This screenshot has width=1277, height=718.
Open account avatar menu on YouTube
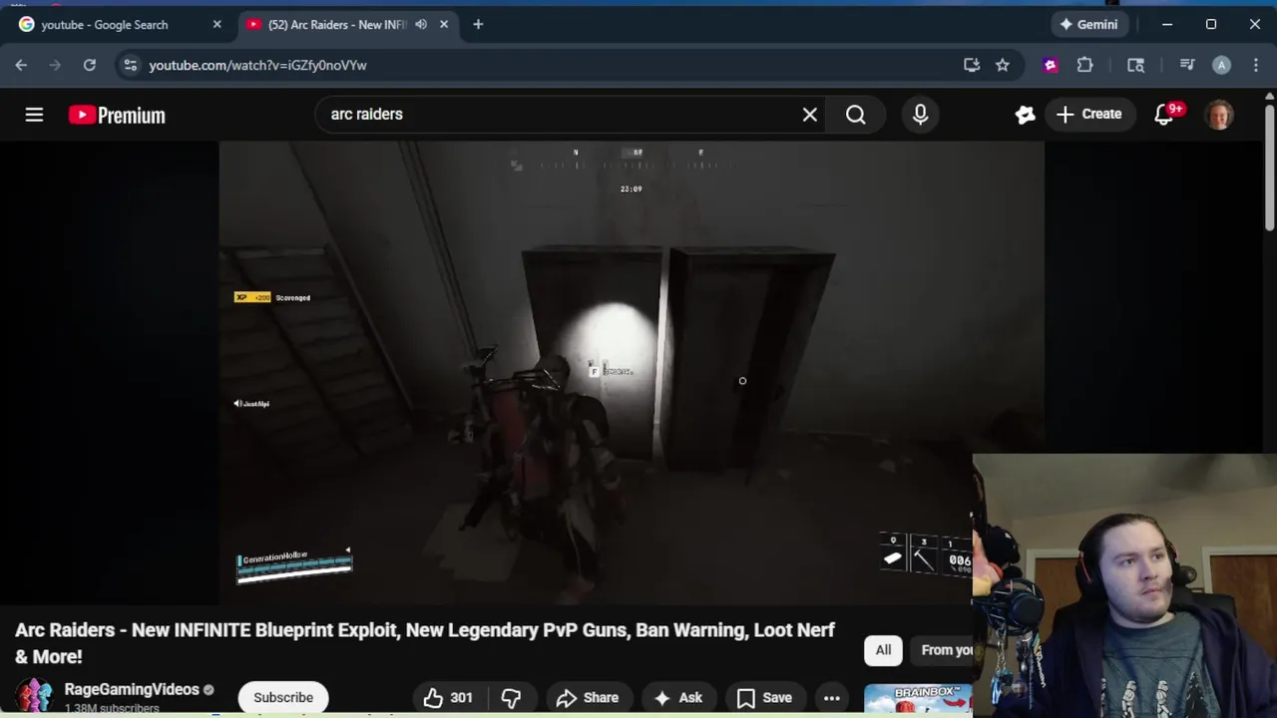click(x=1219, y=115)
